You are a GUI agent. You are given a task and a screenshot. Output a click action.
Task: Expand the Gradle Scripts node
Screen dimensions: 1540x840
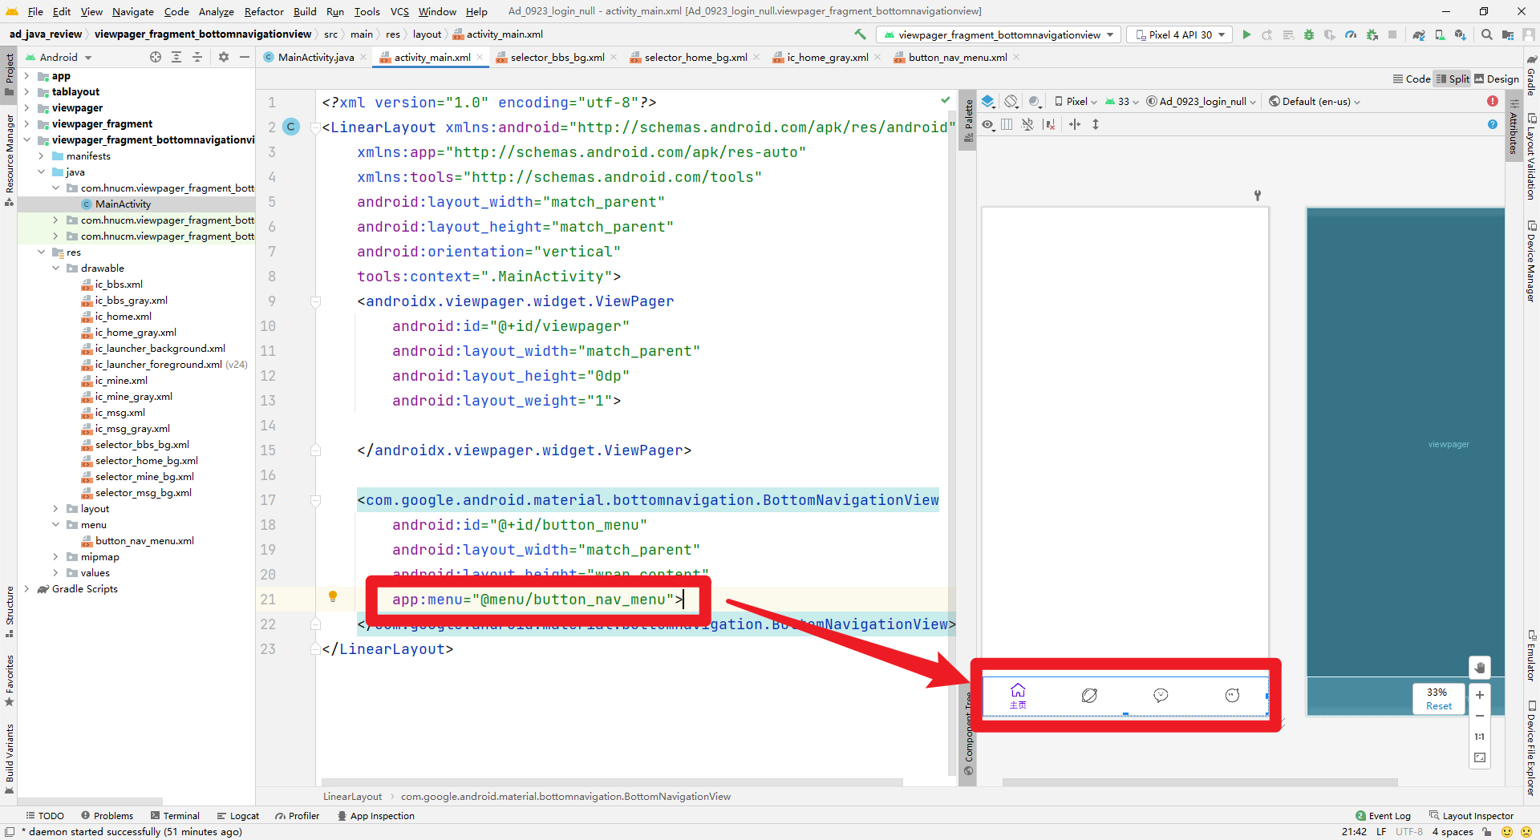click(26, 588)
